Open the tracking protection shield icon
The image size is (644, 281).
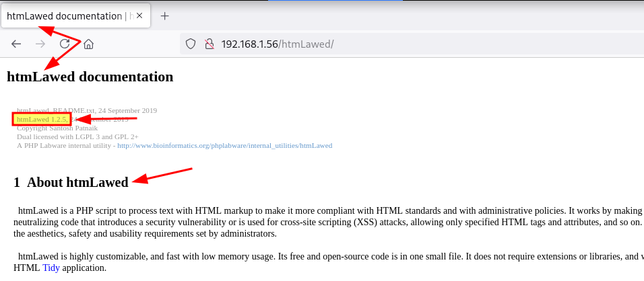[x=191, y=44]
